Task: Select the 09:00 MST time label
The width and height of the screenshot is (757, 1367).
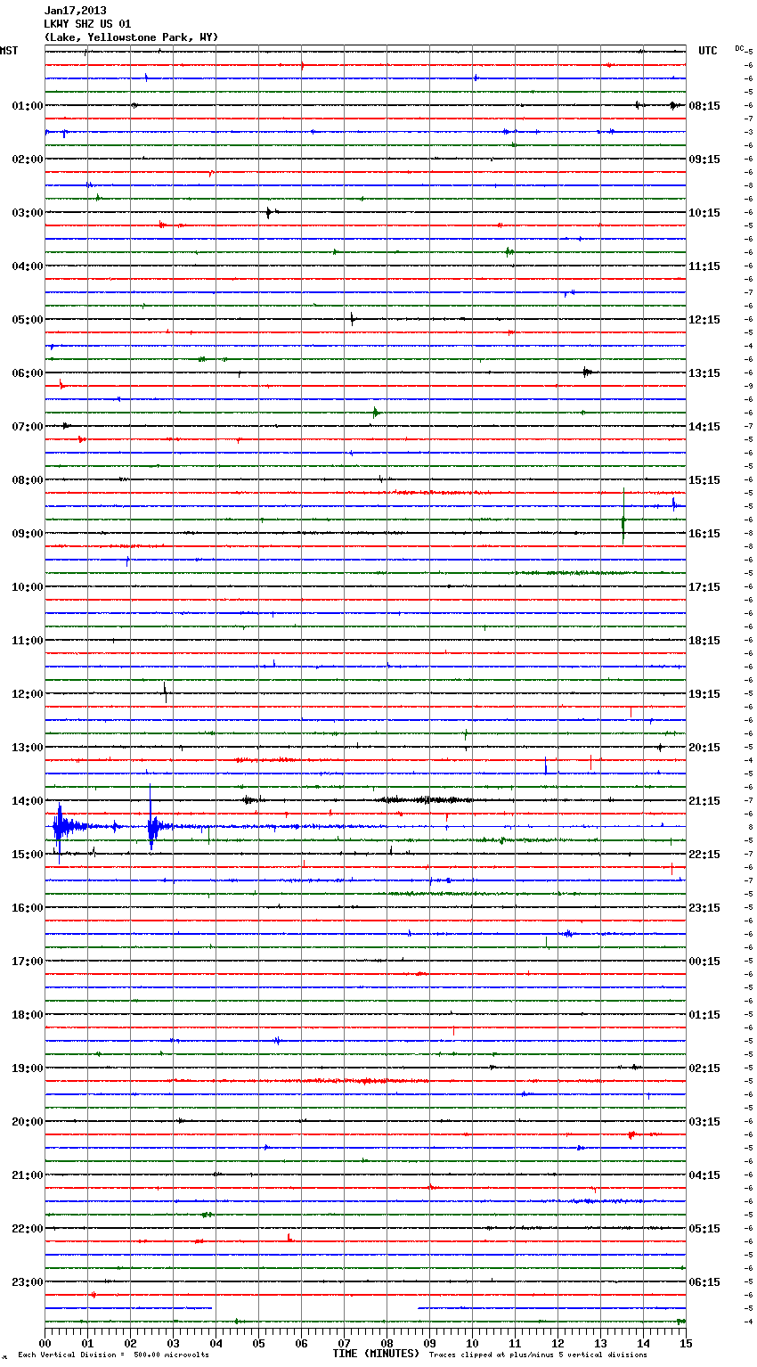Action: coord(28,534)
